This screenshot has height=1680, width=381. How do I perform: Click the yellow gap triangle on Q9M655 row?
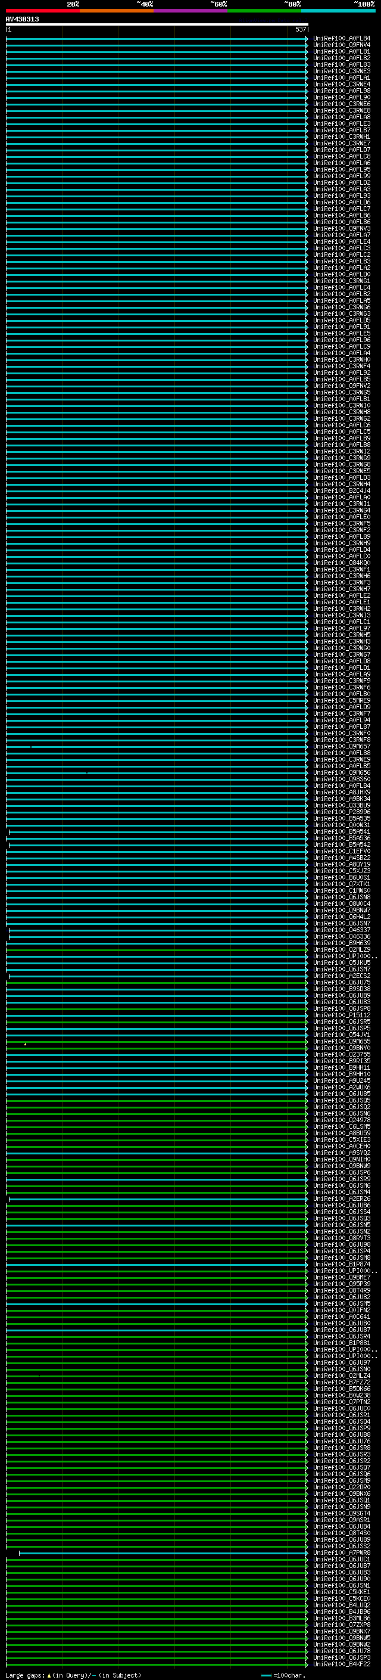pos(26,1044)
